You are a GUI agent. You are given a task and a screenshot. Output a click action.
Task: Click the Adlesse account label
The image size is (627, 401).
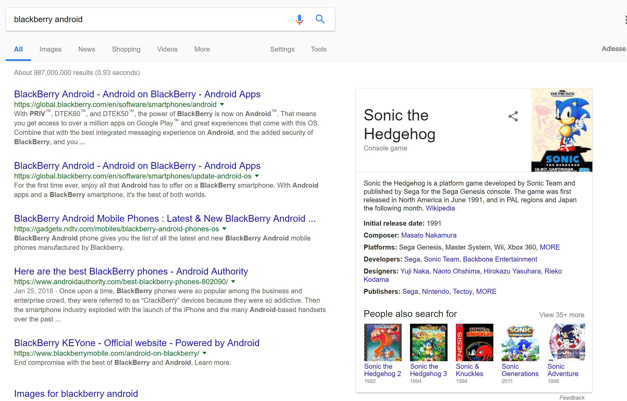click(x=614, y=49)
